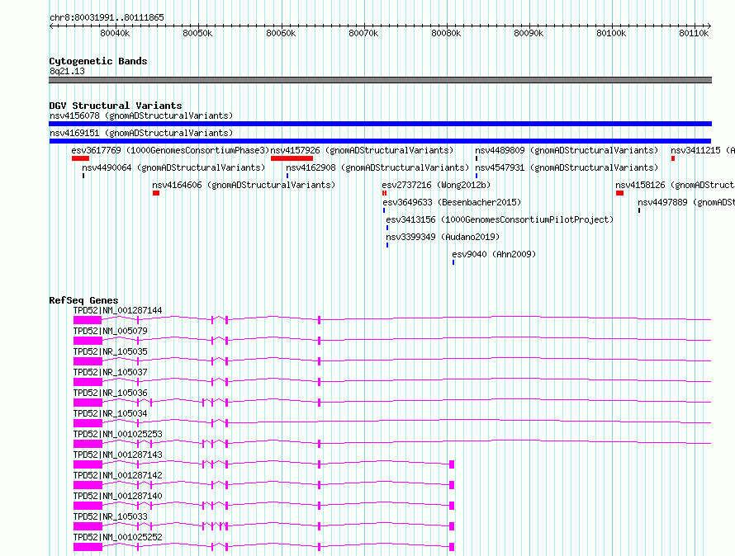This screenshot has height=556, width=735.
Task: Click the 80040k ruler tick label
Action: click(115, 33)
